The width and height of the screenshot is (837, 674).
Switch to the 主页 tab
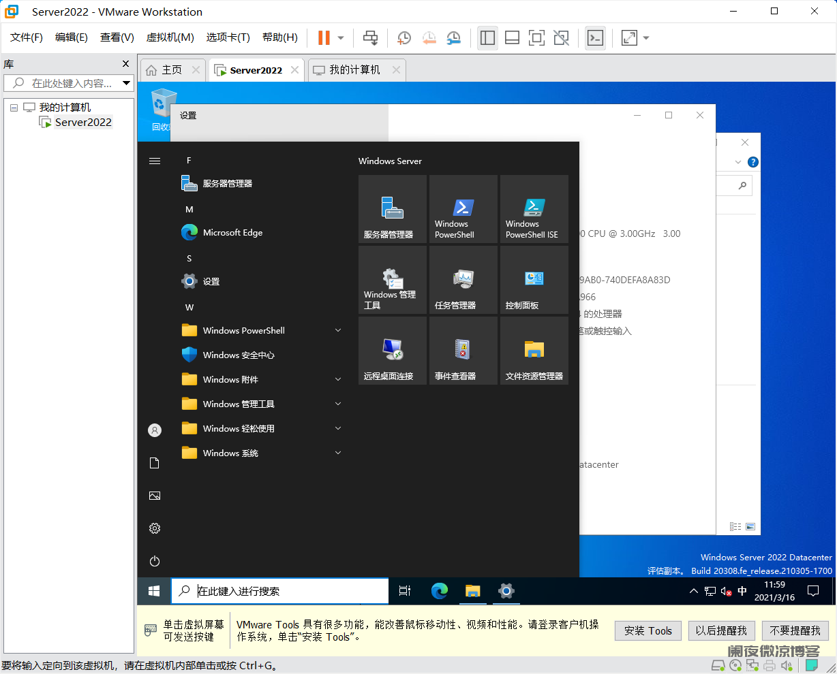(x=172, y=69)
